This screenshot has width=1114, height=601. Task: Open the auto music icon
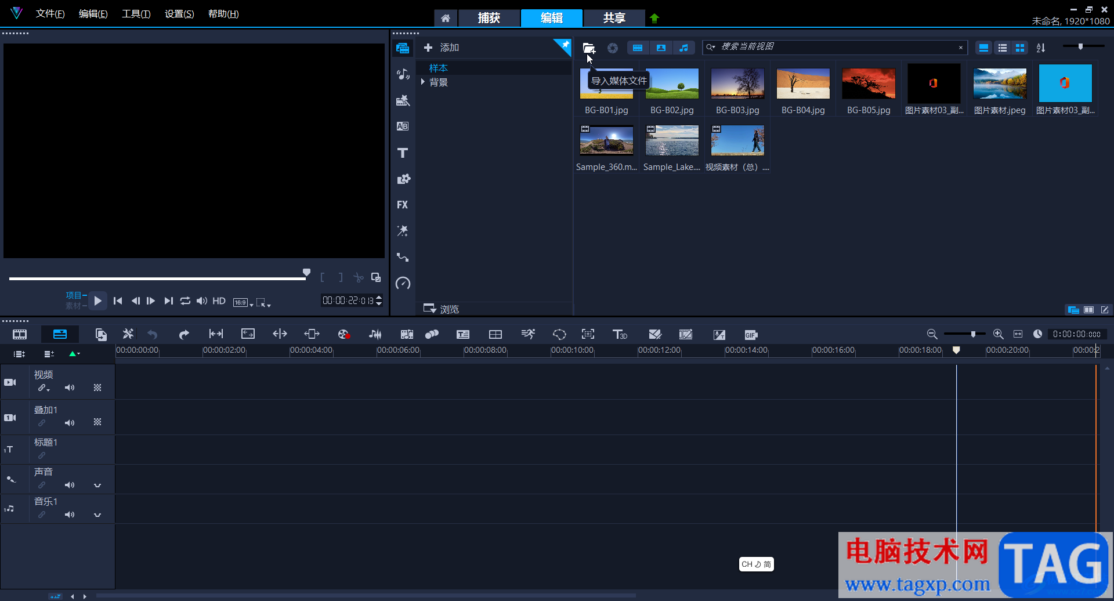point(407,334)
